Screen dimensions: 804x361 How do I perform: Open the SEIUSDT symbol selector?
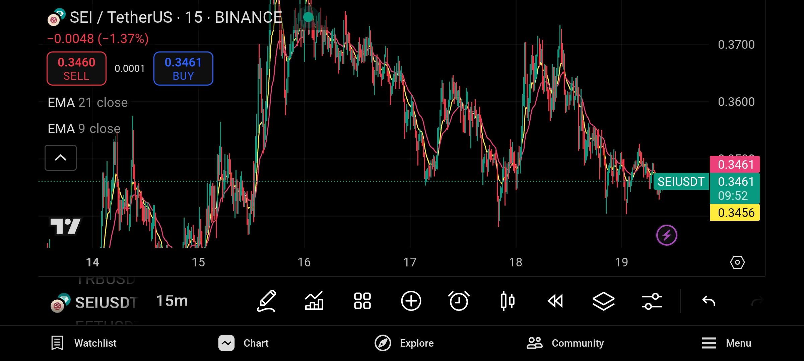tap(94, 302)
